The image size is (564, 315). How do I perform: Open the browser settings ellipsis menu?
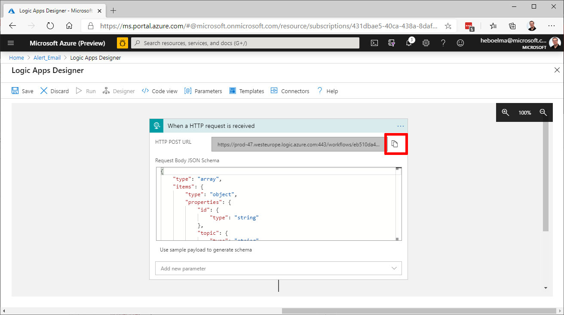coord(551,26)
